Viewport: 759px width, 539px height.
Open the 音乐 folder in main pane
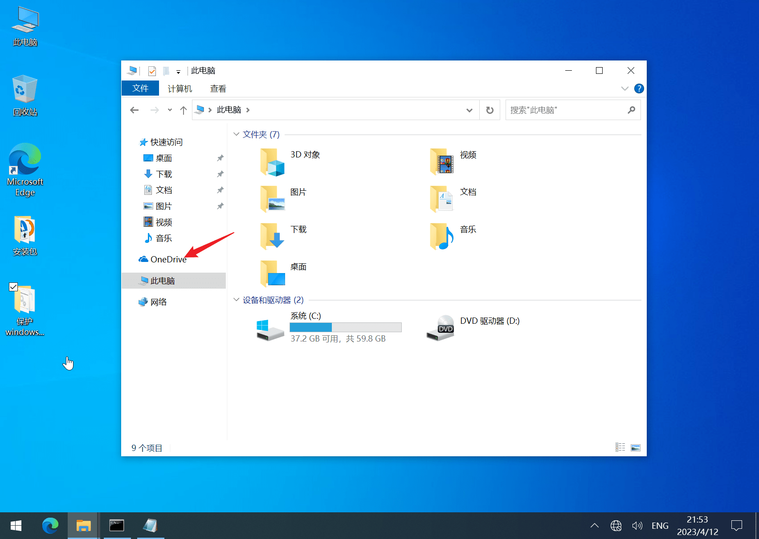click(442, 237)
